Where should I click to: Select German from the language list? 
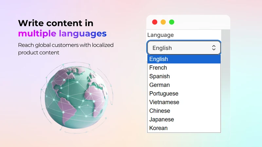[184, 85]
